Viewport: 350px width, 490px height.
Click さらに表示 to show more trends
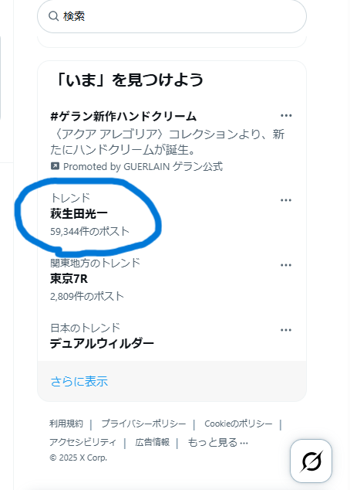point(79,382)
